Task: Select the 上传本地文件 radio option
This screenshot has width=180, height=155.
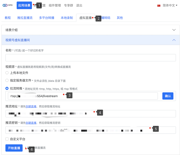Action: tap(7, 73)
